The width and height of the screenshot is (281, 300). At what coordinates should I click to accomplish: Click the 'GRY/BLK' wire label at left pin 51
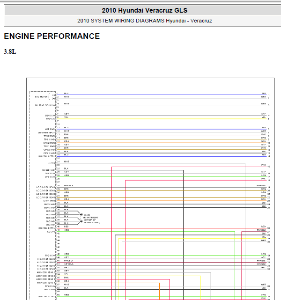pos(69,264)
